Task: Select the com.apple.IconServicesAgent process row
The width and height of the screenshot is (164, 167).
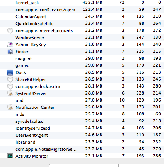Action: pyautogui.click(x=82, y=10)
